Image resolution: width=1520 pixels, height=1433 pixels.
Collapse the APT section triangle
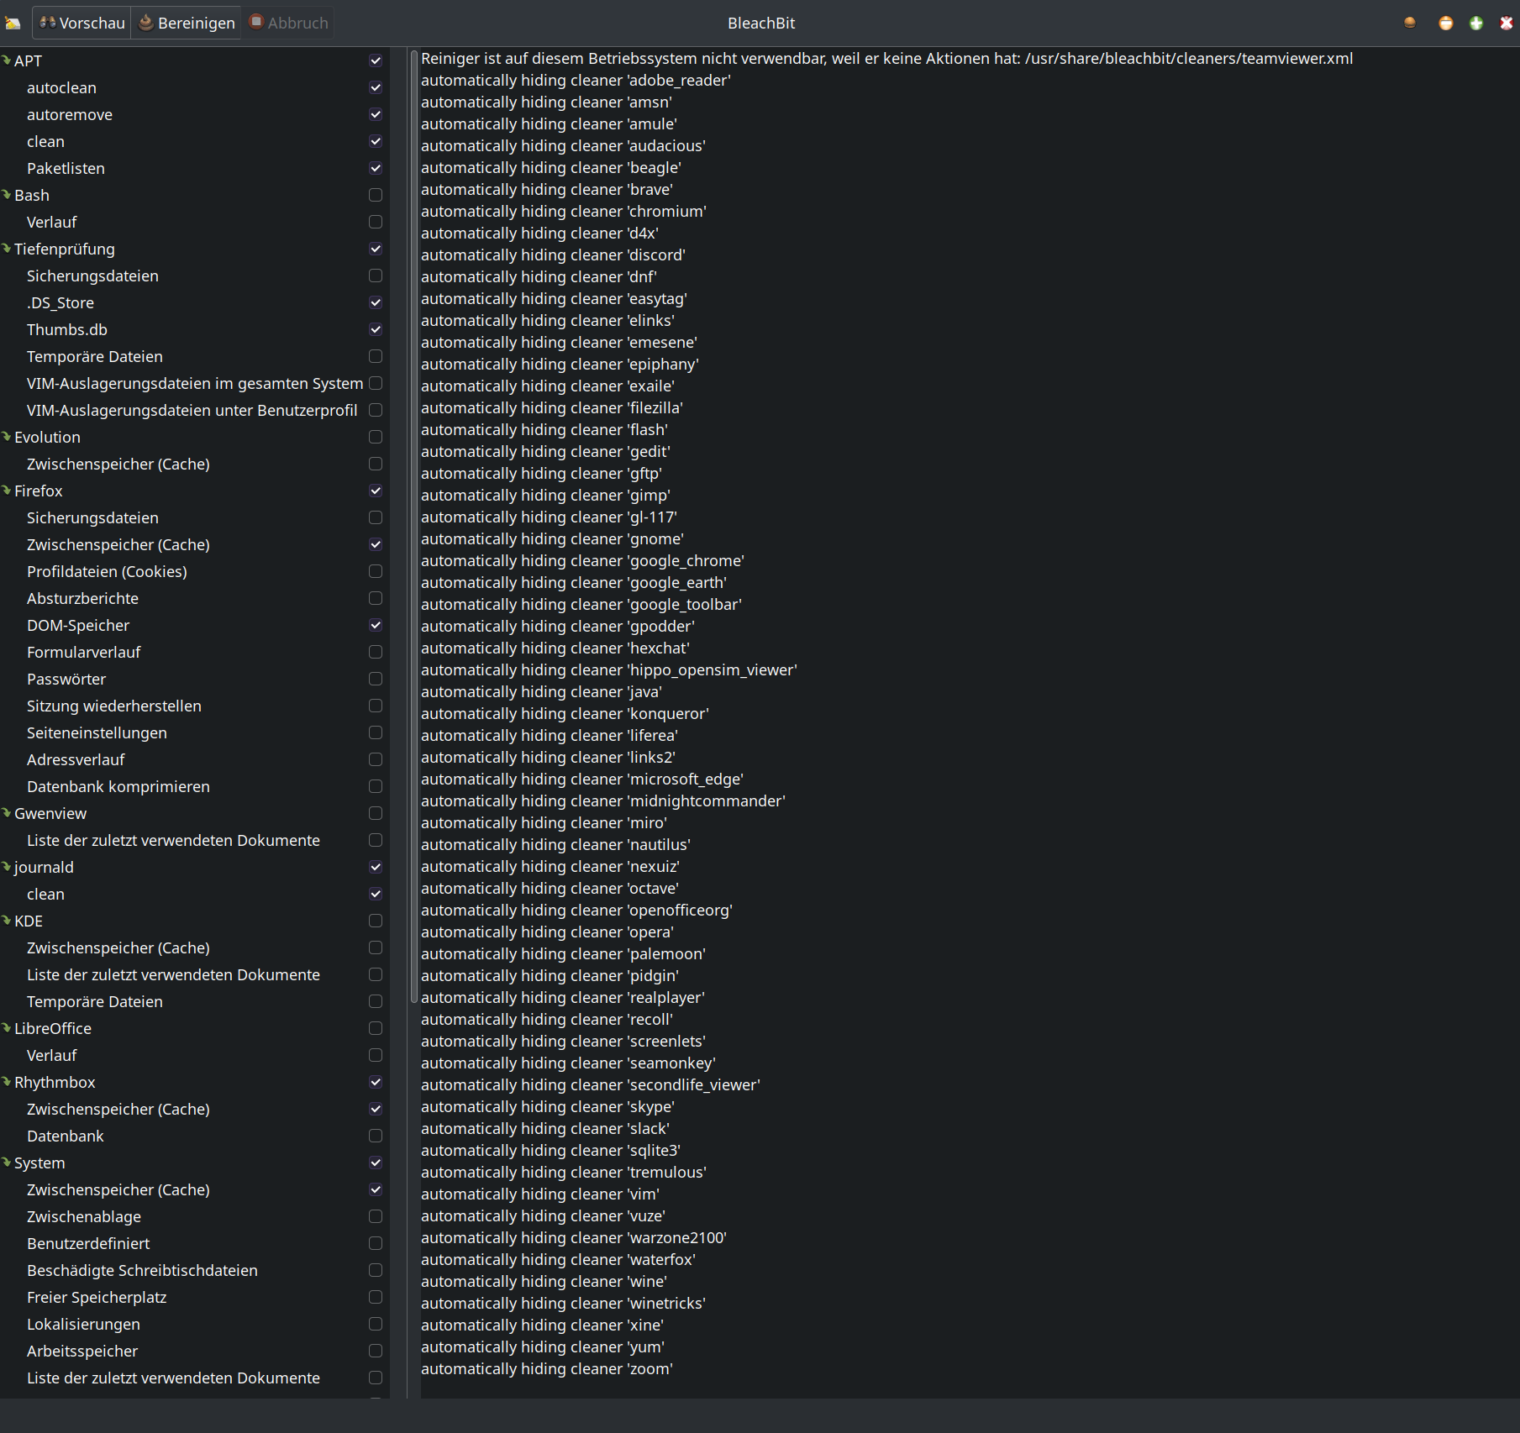pyautogui.click(x=7, y=60)
